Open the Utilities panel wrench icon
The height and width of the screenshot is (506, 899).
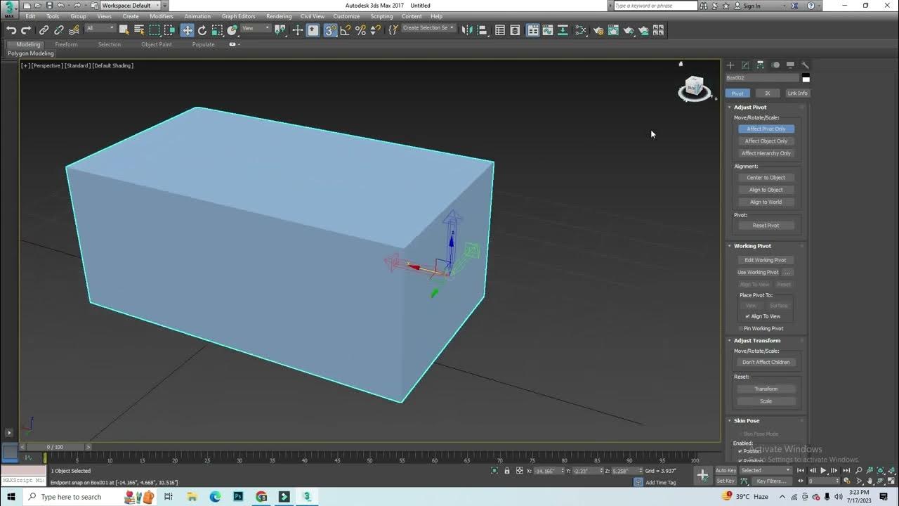point(805,65)
